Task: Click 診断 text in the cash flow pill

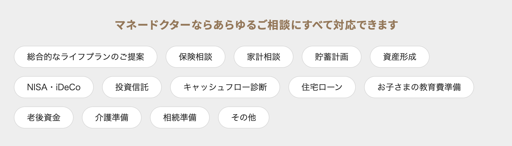Action: tap(259, 87)
